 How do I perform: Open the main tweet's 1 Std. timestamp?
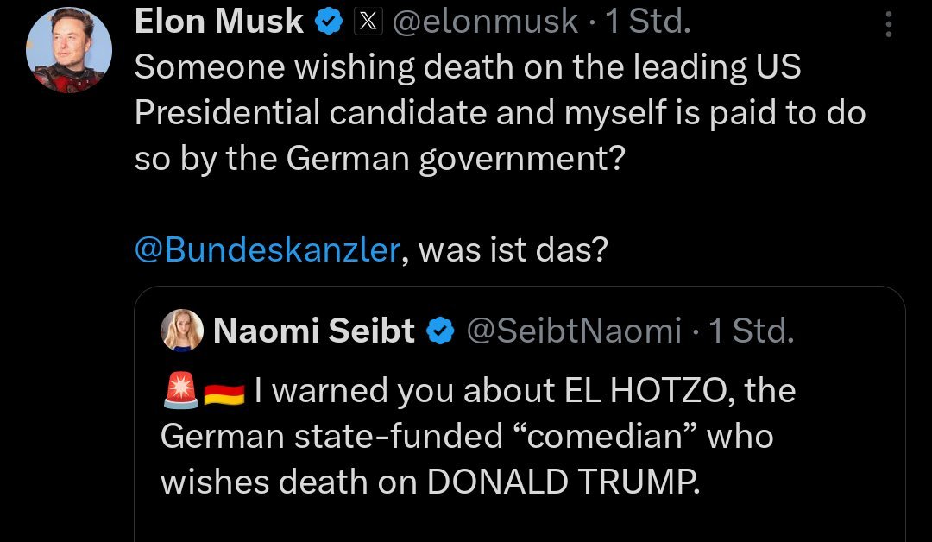click(x=648, y=22)
